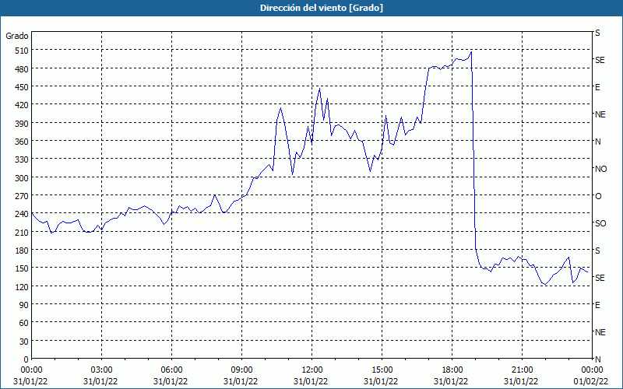Click the "O" compass label on right axis
Viewport: 623px width, 389px height.
pyautogui.click(x=598, y=196)
